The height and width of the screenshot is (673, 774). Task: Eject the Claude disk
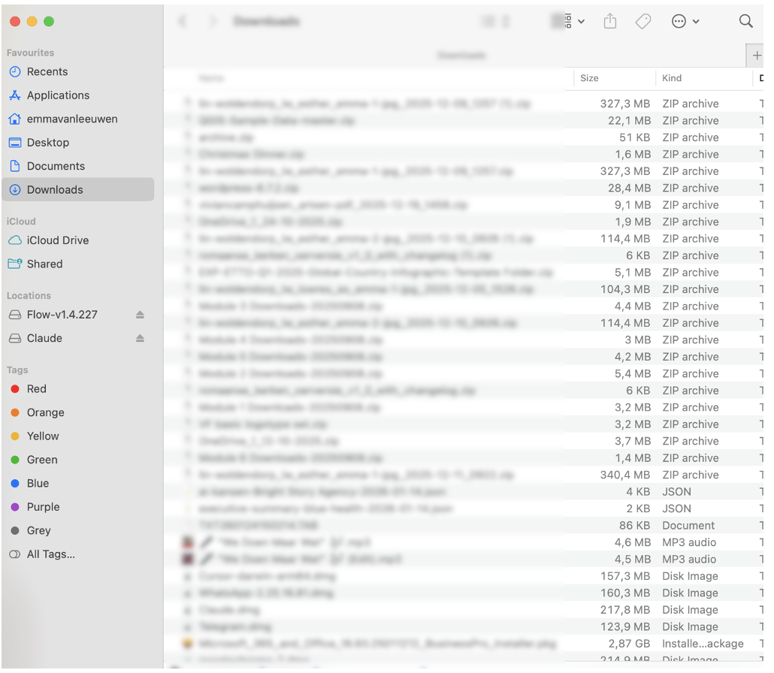tap(139, 338)
